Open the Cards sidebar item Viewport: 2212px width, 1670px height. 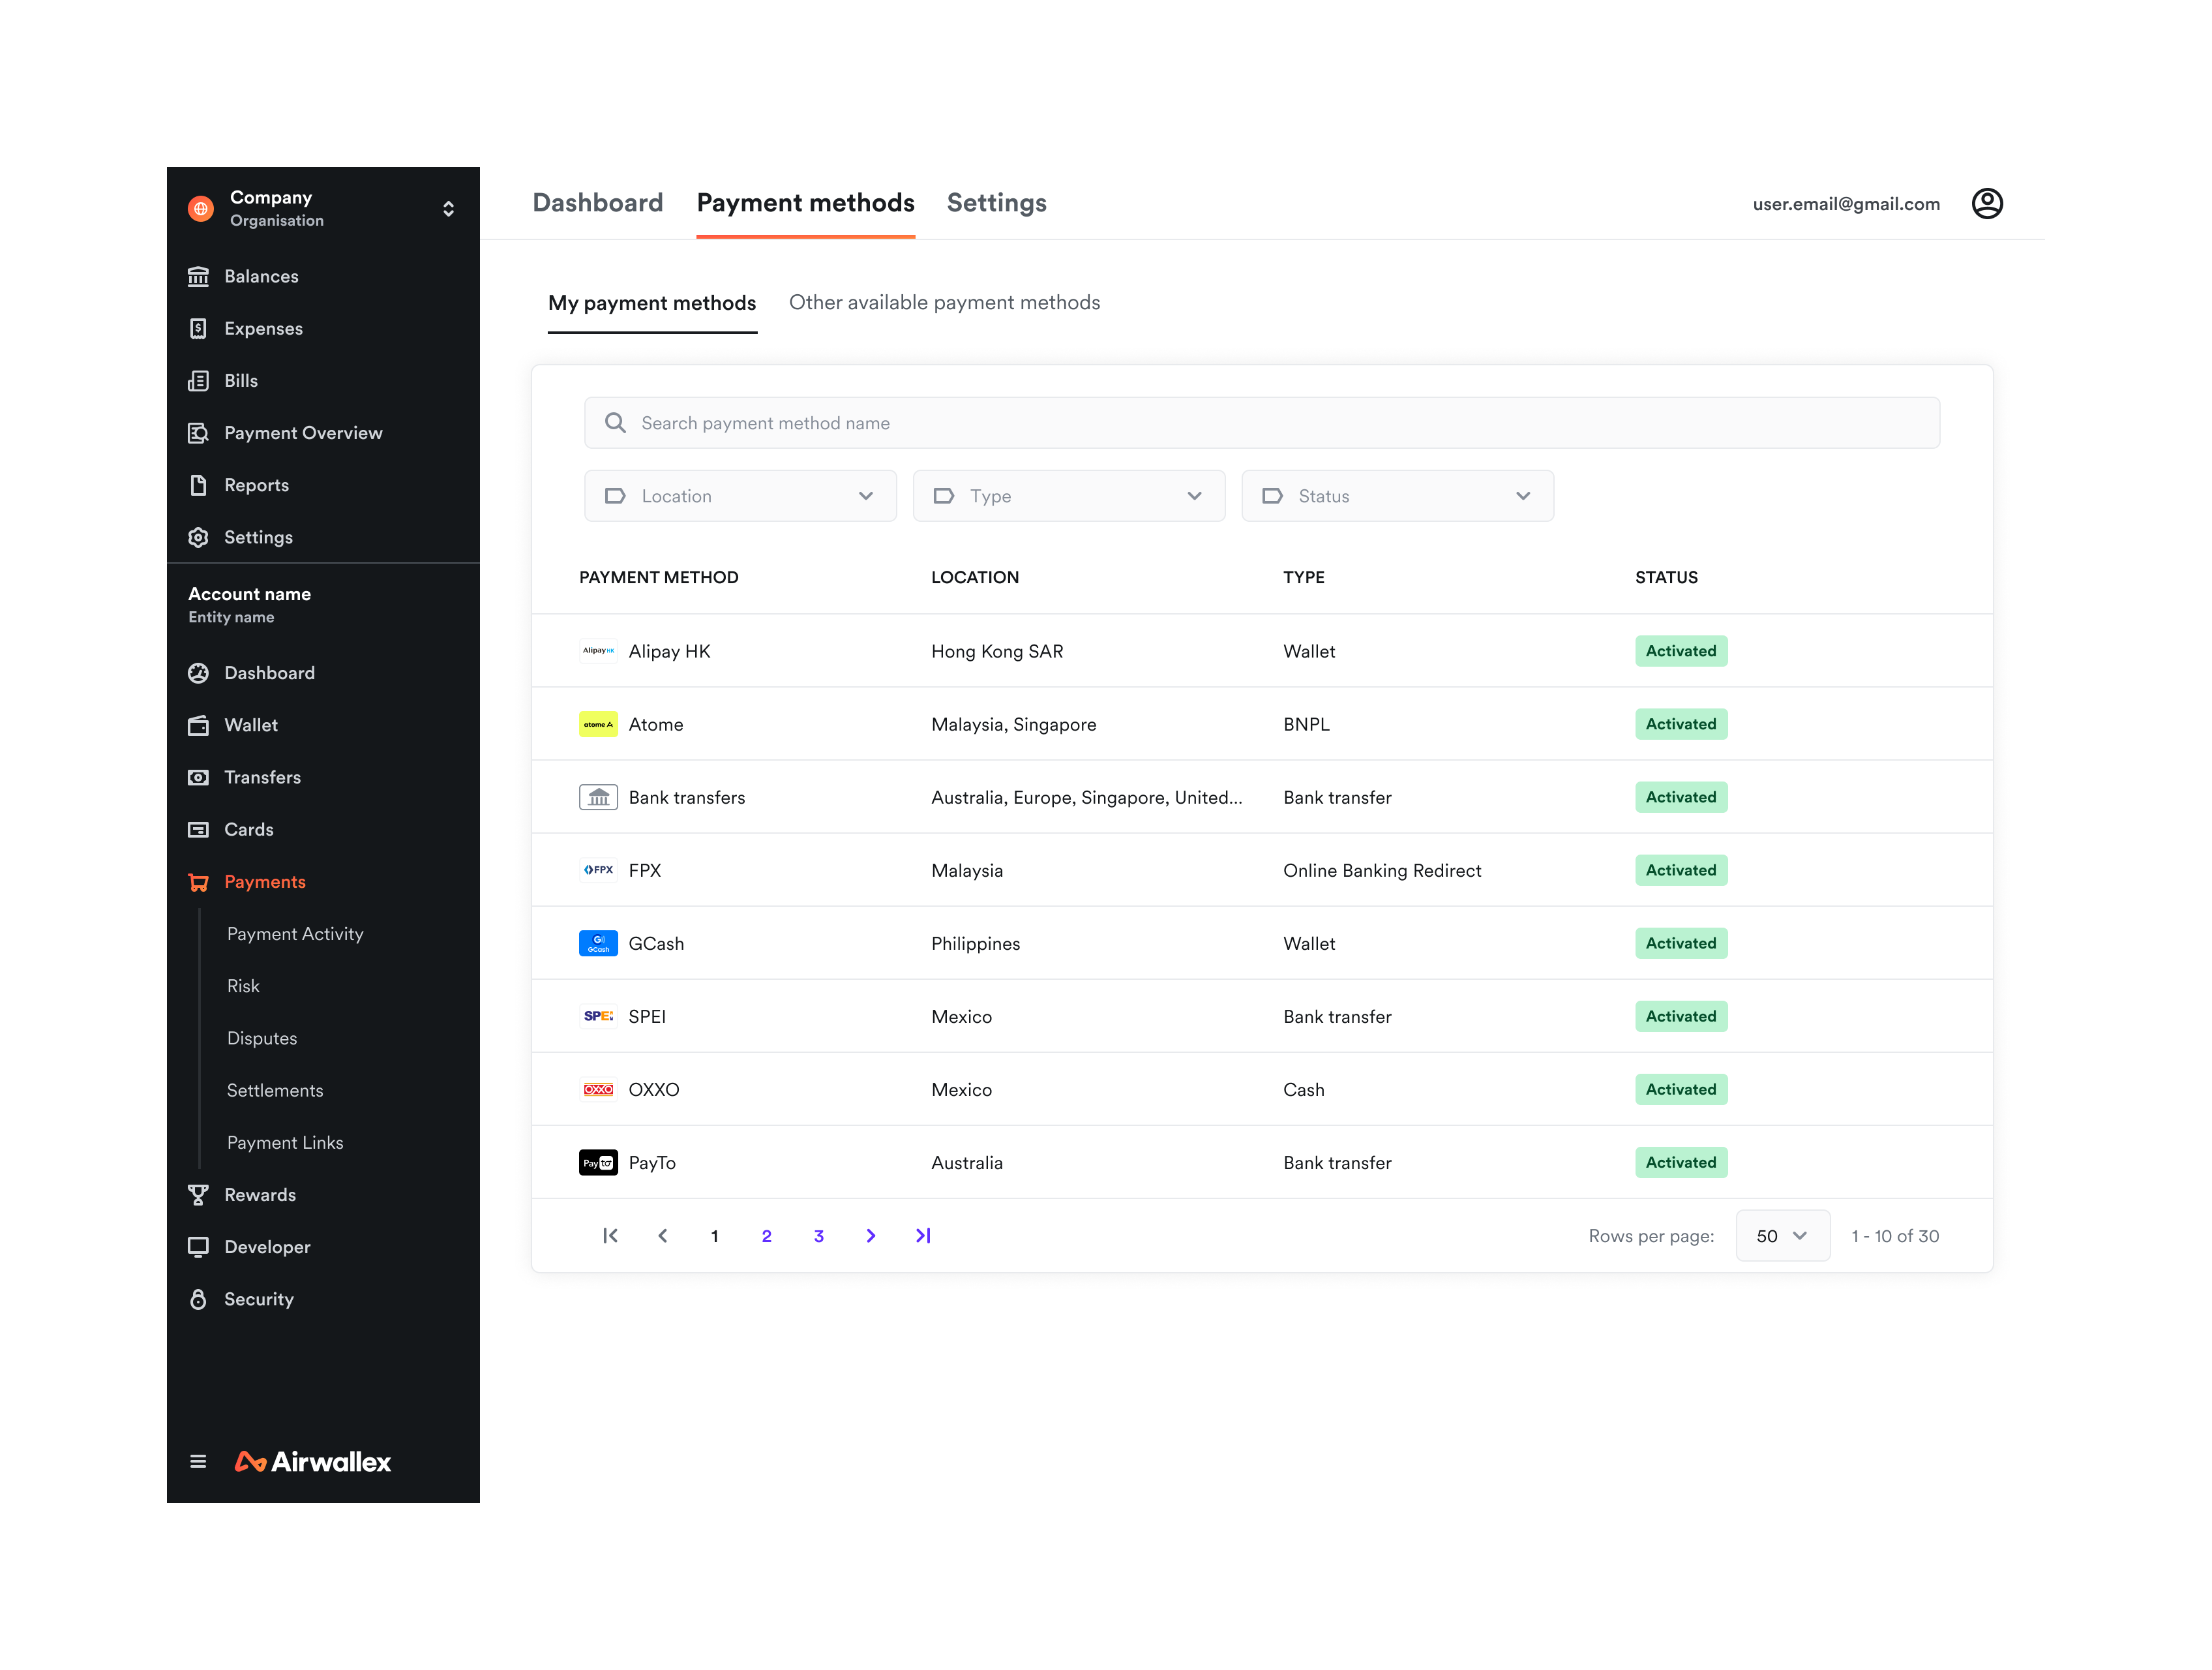tap(248, 830)
